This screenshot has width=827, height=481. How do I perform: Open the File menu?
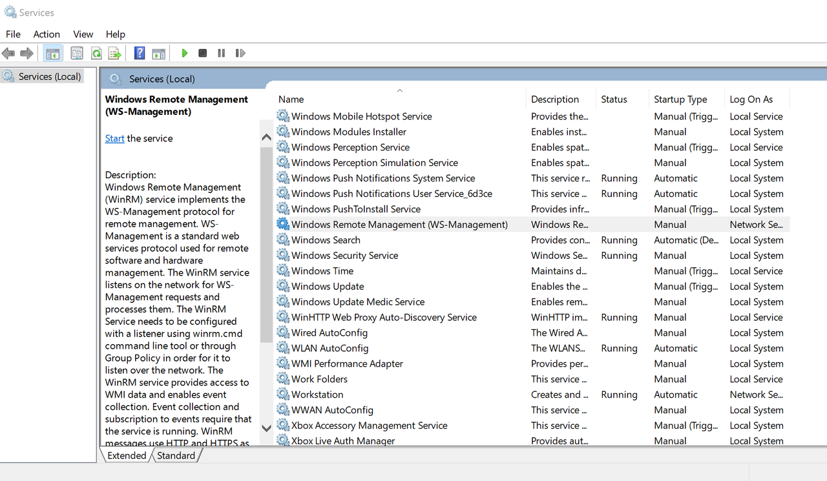point(13,34)
